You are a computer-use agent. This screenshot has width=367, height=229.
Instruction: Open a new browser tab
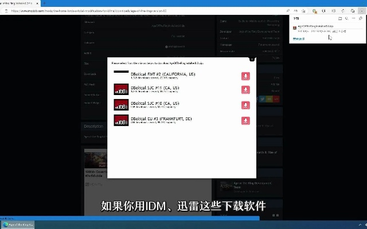click(x=44, y=3)
